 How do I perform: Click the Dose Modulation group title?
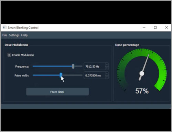click(16, 45)
